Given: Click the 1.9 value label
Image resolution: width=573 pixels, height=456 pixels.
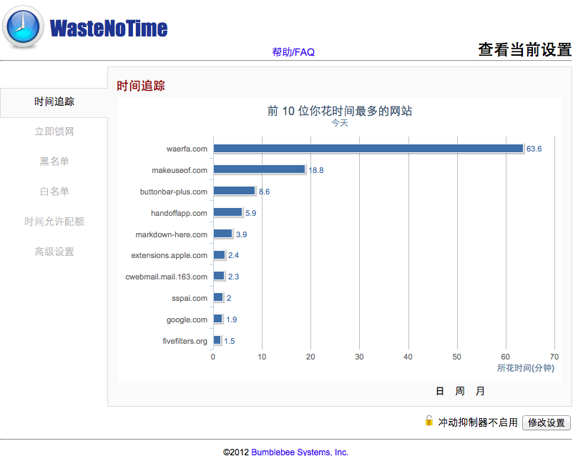Looking at the screenshot, I should 231,319.
